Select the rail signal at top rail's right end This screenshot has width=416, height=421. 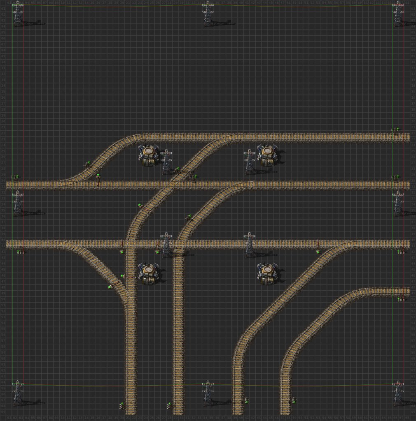tap(396, 130)
